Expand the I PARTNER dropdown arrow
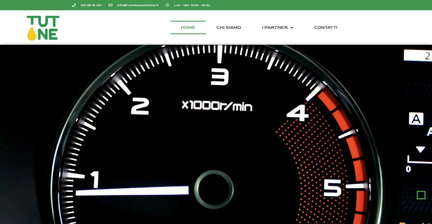432x224 pixels. pos(292,28)
